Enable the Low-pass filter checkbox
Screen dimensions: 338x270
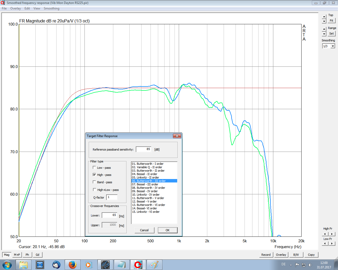[x=94, y=168]
